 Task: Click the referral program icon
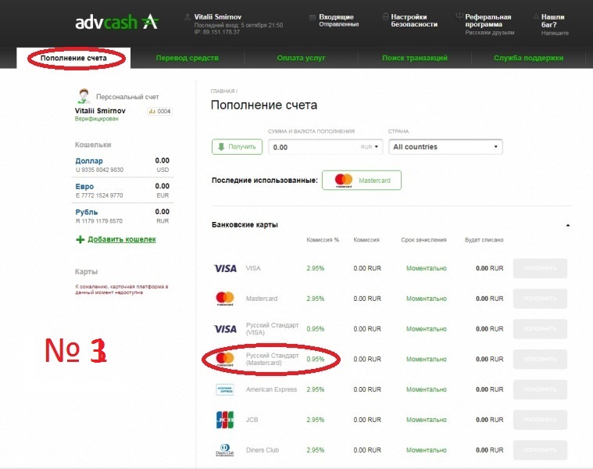pyautogui.click(x=459, y=17)
